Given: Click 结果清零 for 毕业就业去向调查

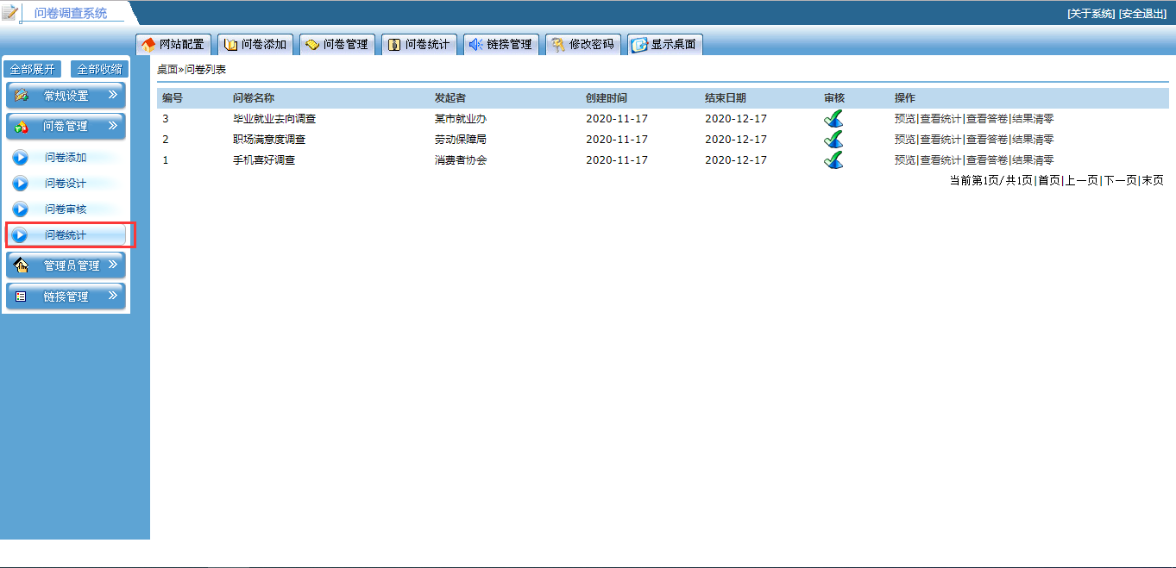Looking at the screenshot, I should coord(1033,119).
